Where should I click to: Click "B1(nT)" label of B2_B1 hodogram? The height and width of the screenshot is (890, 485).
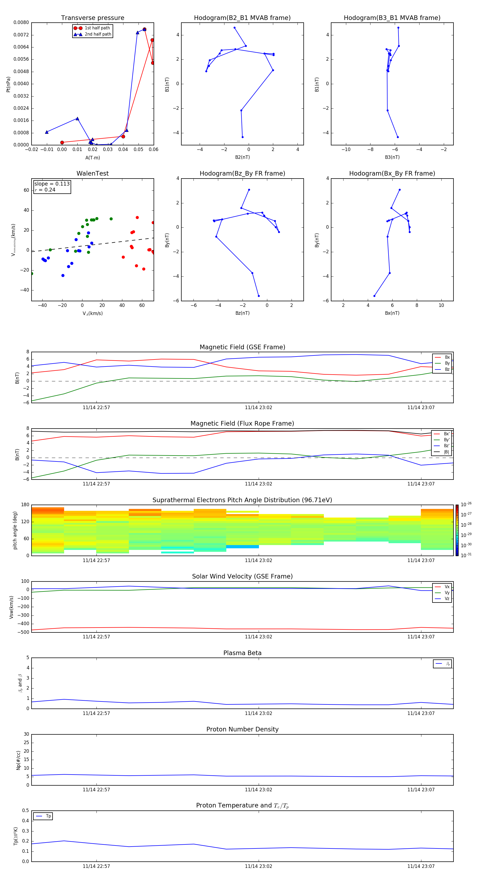tap(167, 84)
